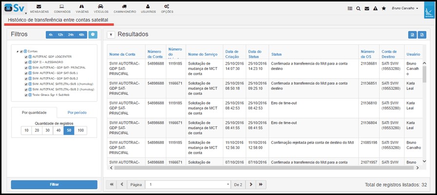
Task: Set record quantity to 20
Action: pos(37,130)
